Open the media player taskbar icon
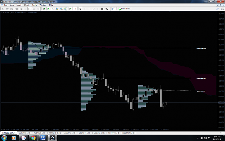225x141 pixels. pyautogui.click(x=13, y=138)
